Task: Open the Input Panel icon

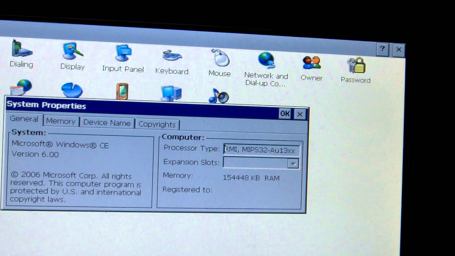Action: (123, 58)
